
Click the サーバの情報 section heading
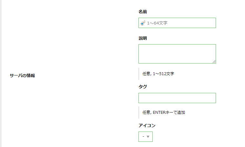[x=22, y=75]
